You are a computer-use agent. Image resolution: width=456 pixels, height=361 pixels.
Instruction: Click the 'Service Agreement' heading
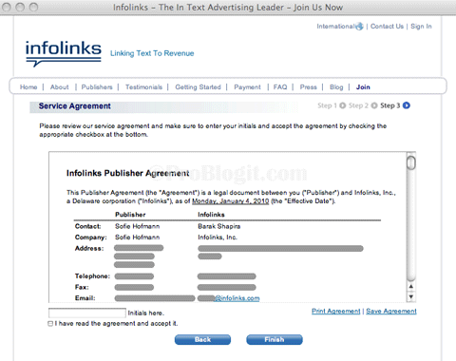(75, 106)
